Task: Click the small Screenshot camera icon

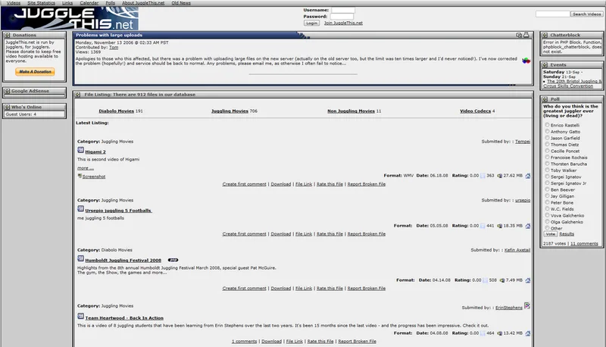Action: coord(80,176)
